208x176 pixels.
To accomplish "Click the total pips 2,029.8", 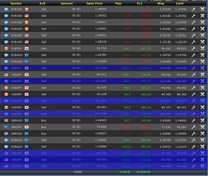I will click(124, 172).
